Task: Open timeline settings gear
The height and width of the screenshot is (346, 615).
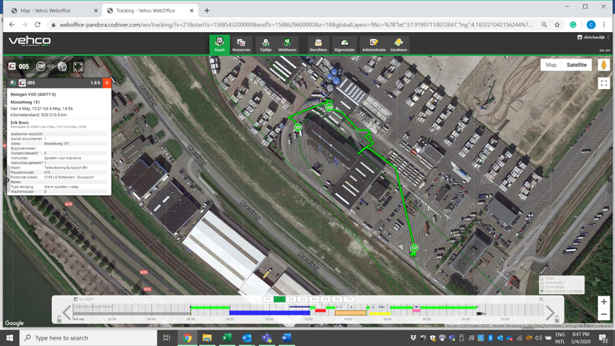Action: click(541, 300)
